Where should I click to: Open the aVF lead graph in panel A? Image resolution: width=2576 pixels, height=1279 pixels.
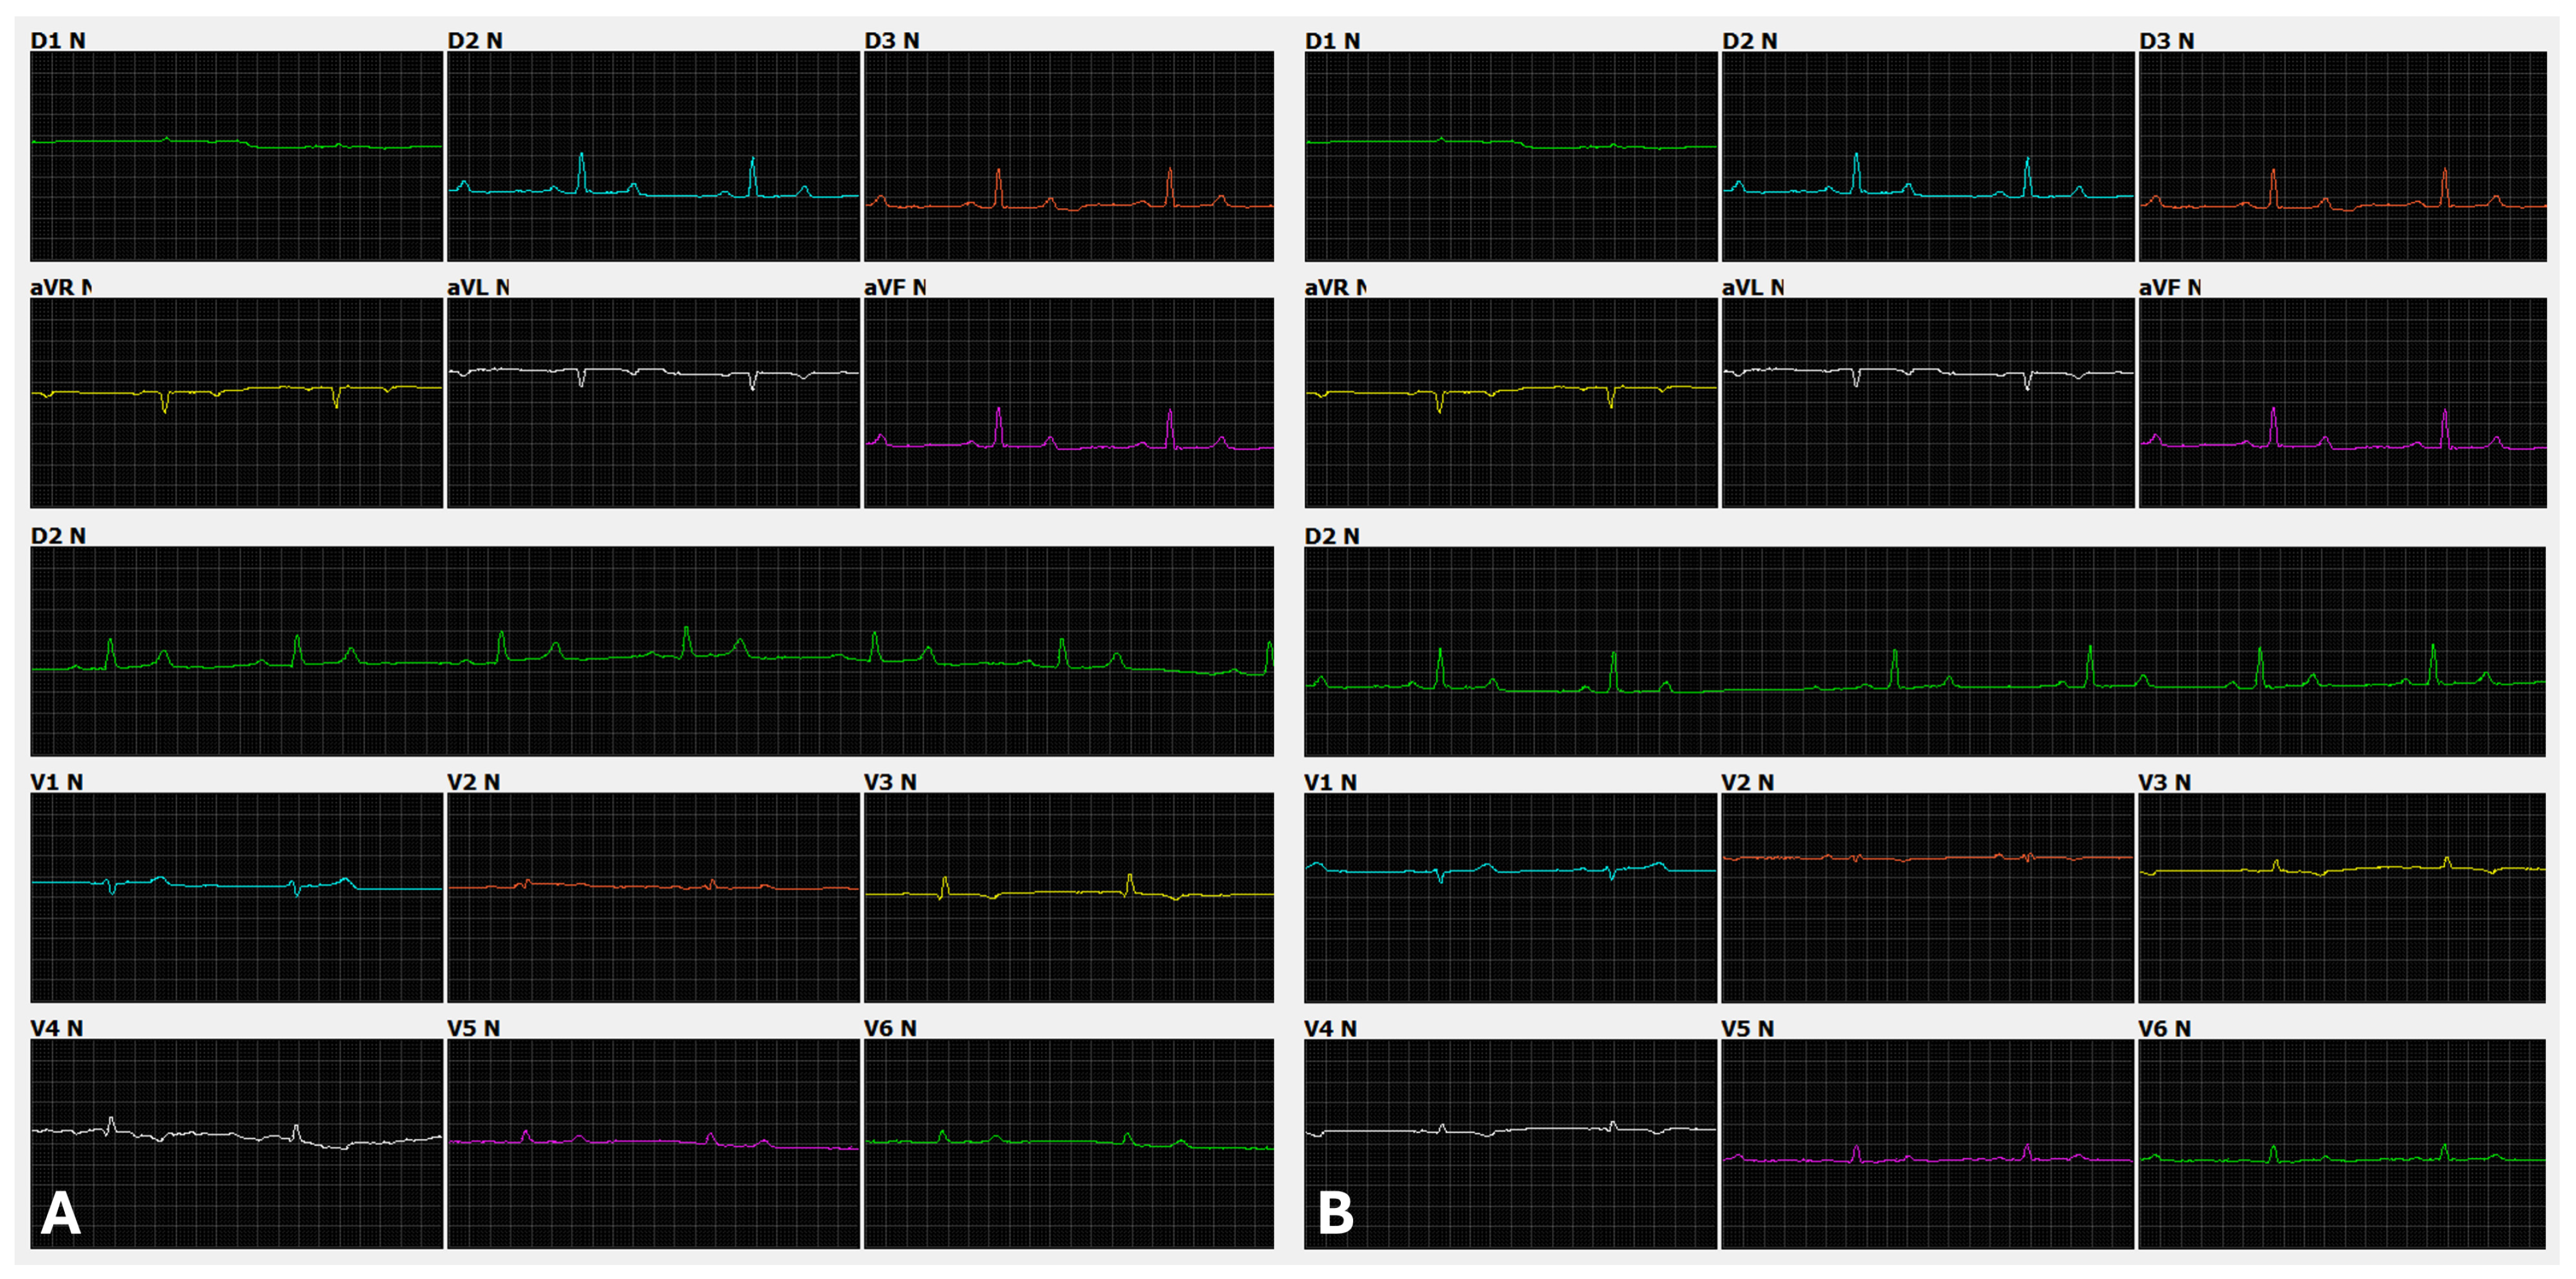click(x=1069, y=402)
